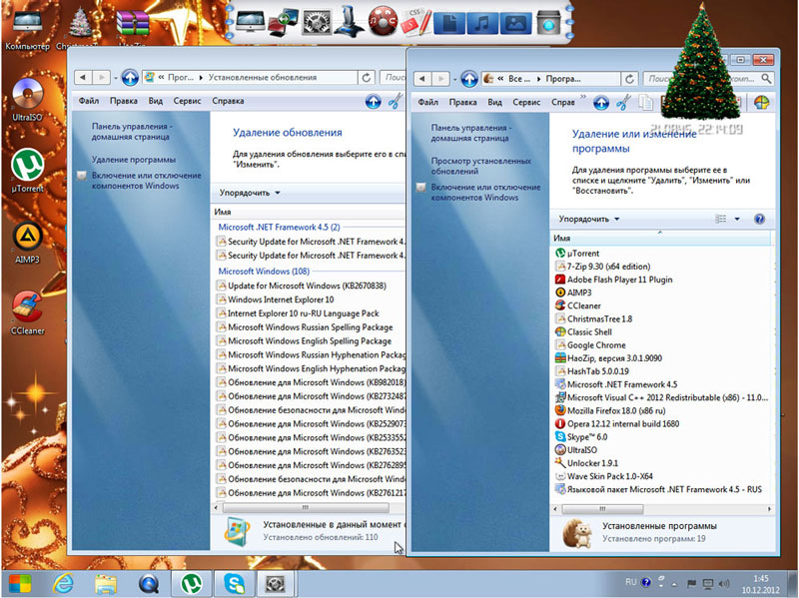
Task: Select Google Chrome in programs list
Action: pyautogui.click(x=595, y=344)
